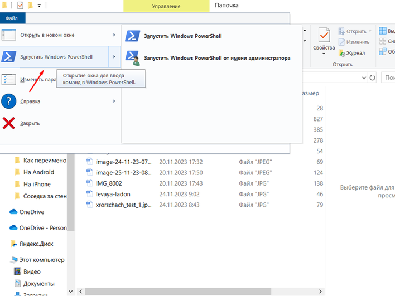The width and height of the screenshot is (395, 296).
Task: Click navigation pane scrollbar down arrow
Action: 71,292
